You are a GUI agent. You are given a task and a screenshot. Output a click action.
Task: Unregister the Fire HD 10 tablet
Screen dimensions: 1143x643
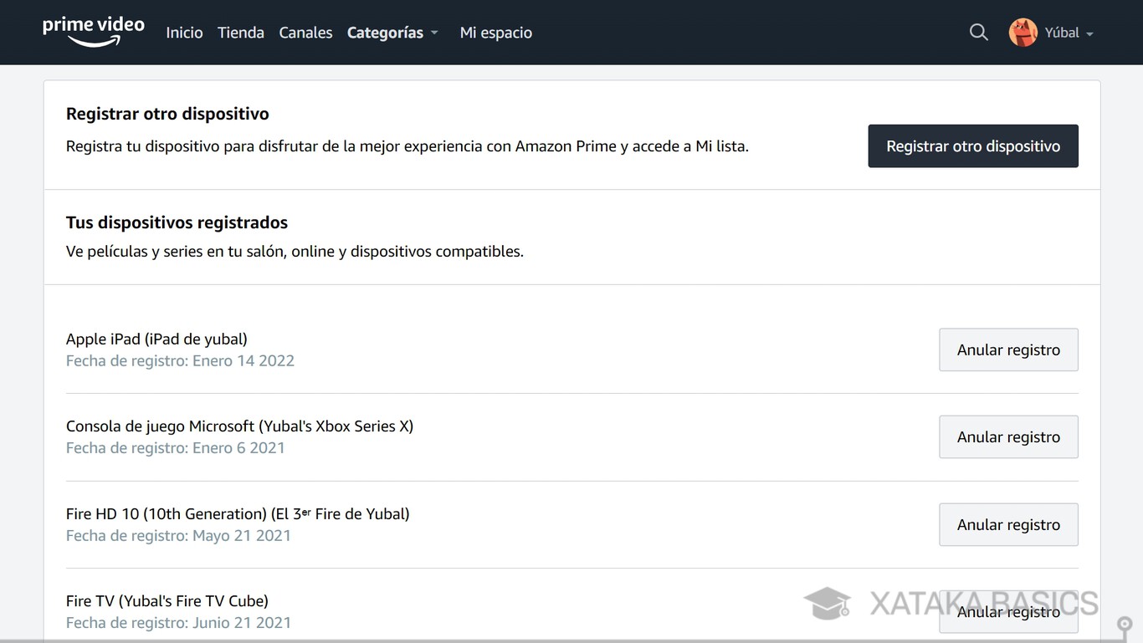[x=1008, y=524]
